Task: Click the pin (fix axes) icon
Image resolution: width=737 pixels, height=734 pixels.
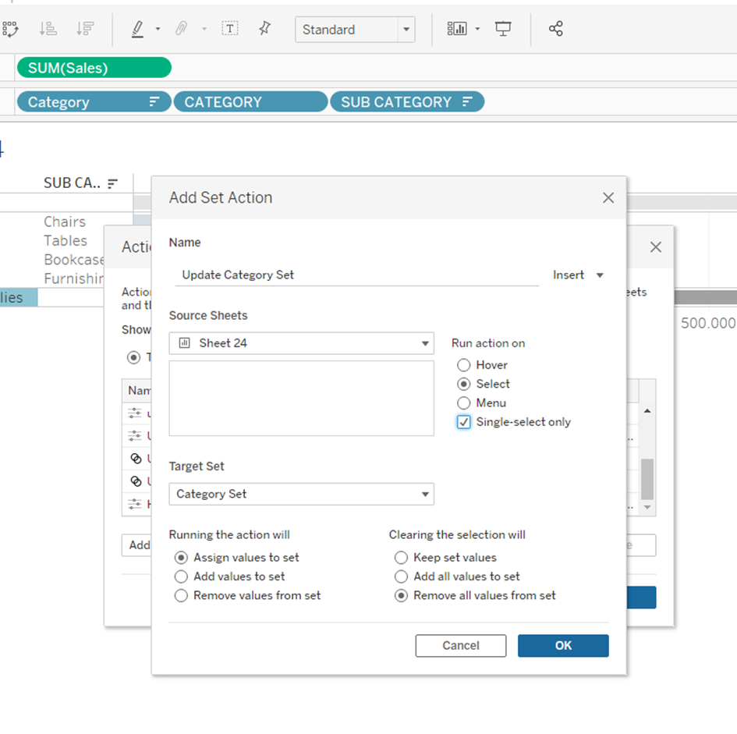Action: click(265, 30)
